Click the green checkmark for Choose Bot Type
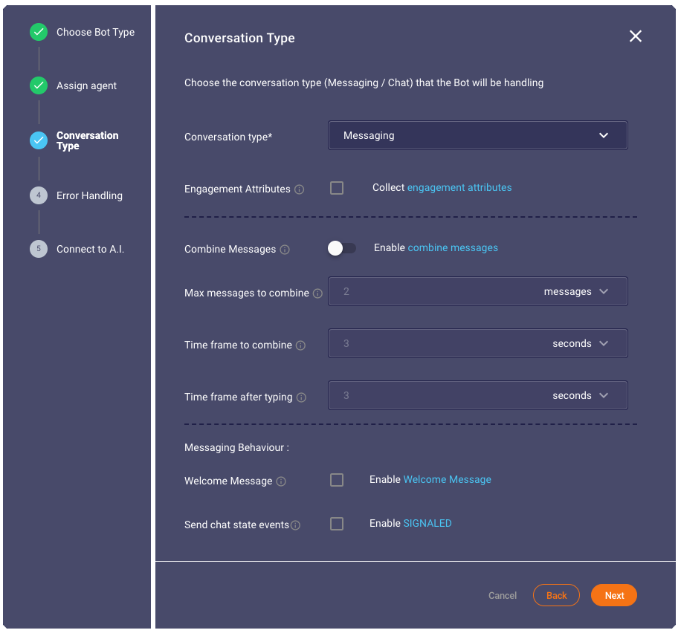Screen dimensions: 681x633 tap(39, 32)
